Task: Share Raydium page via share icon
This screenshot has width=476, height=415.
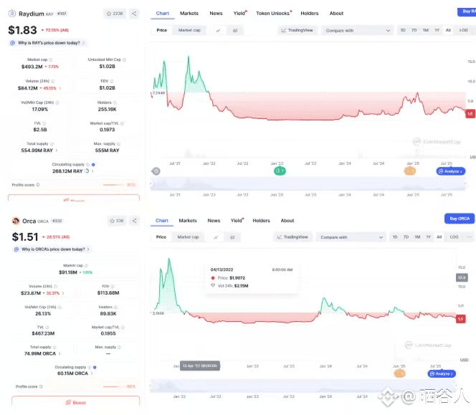Action: 134,14
